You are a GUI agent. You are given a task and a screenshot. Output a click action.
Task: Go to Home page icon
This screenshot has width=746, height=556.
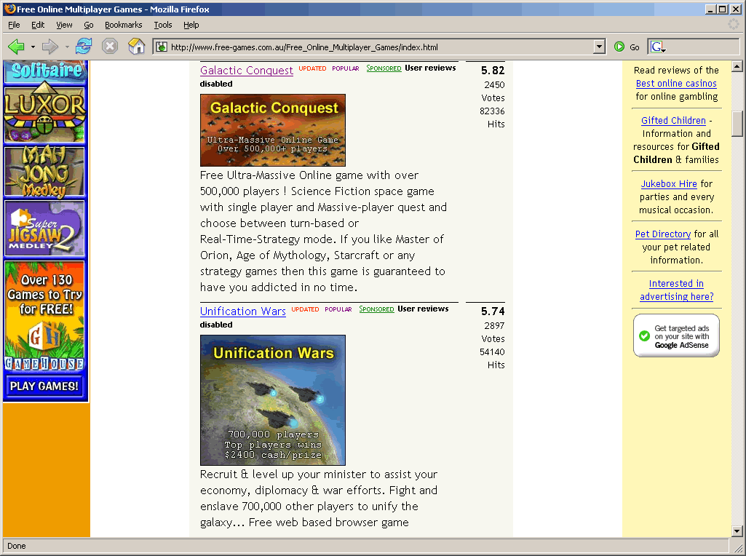136,47
